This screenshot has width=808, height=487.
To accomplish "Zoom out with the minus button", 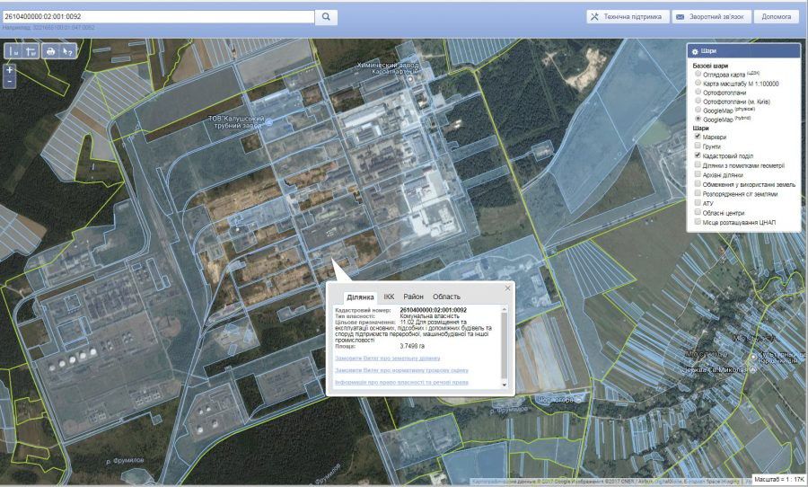I will 10,81.
